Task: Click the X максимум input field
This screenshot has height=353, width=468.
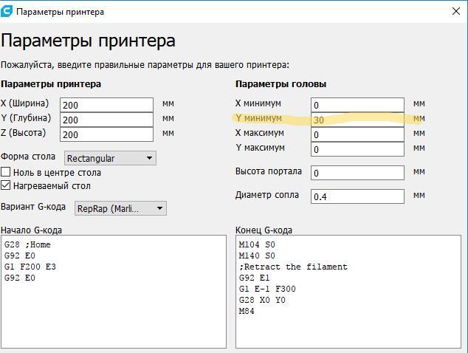Action: [357, 134]
